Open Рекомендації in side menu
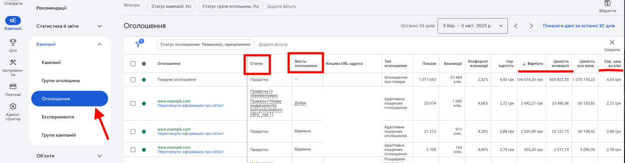Screen dimensions: 625x163 tap(51, 8)
